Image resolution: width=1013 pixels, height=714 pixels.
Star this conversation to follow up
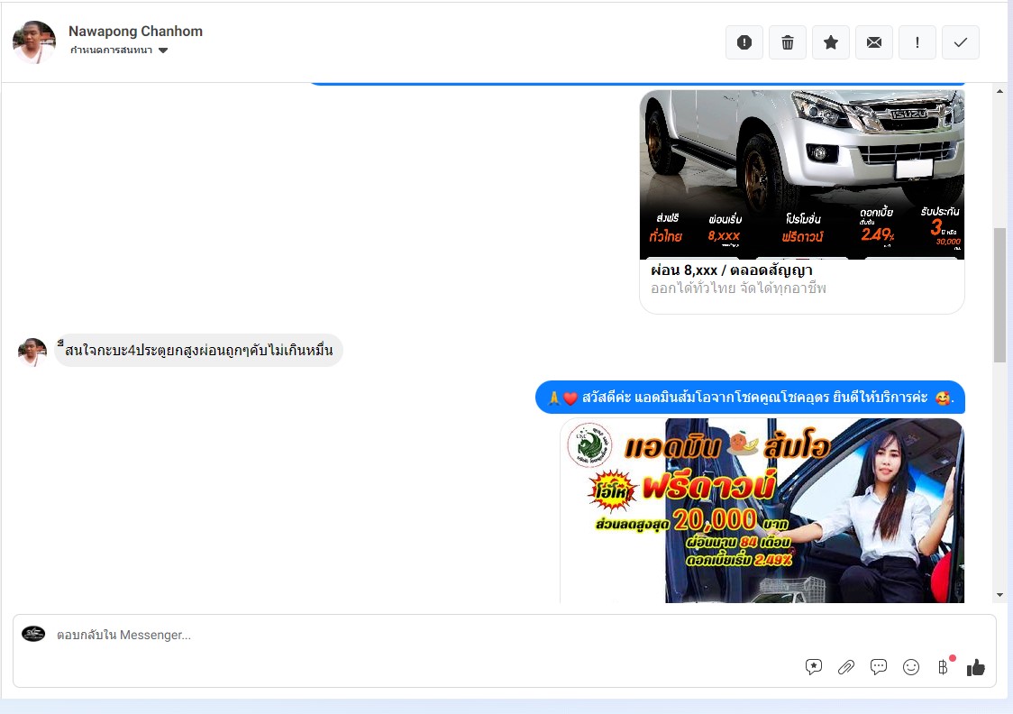coord(831,42)
